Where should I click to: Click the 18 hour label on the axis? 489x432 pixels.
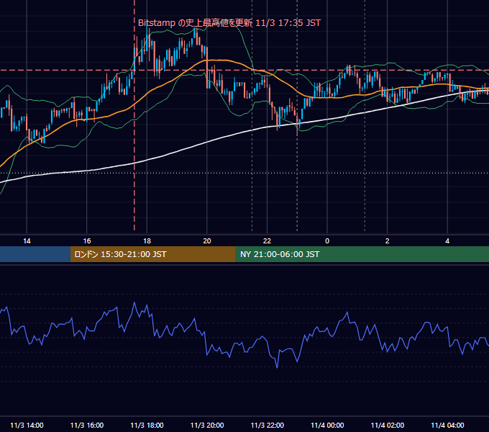click(x=147, y=241)
